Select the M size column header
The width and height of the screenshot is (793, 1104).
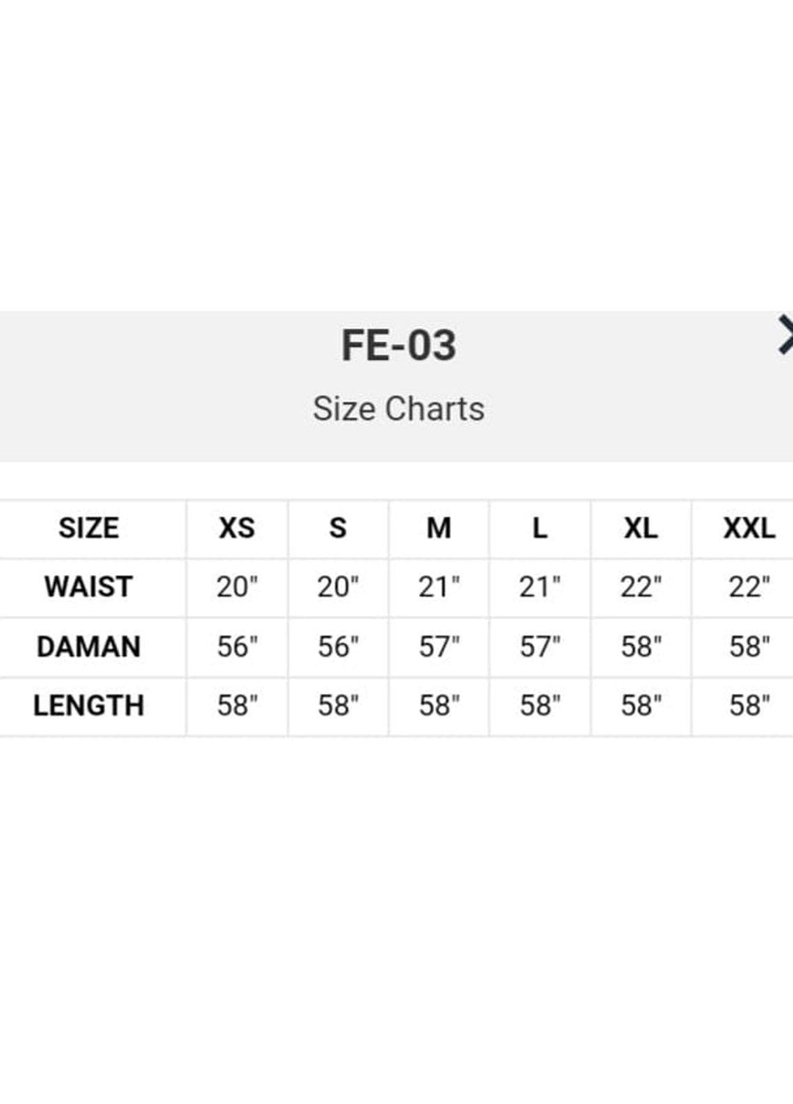point(439,528)
